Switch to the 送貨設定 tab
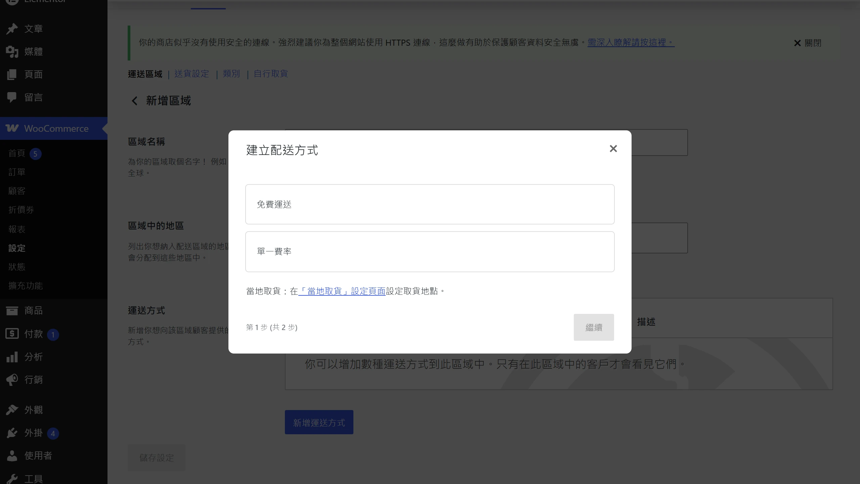This screenshot has height=484, width=860. 192,74
